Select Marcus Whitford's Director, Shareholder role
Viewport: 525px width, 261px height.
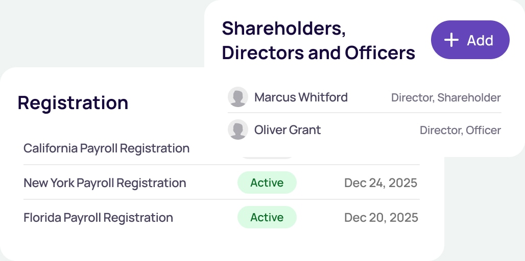(445, 97)
